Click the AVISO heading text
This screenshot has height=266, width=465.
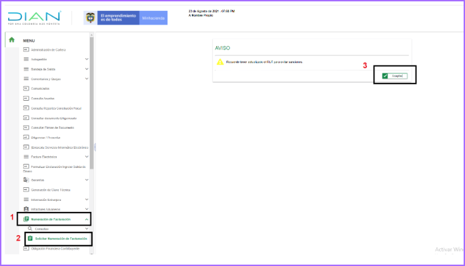point(222,48)
